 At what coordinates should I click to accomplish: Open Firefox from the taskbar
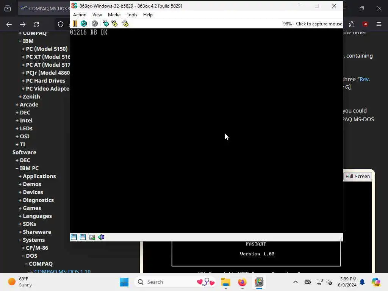242,282
